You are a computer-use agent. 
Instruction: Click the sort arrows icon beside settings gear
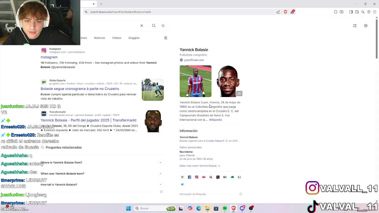355,26
